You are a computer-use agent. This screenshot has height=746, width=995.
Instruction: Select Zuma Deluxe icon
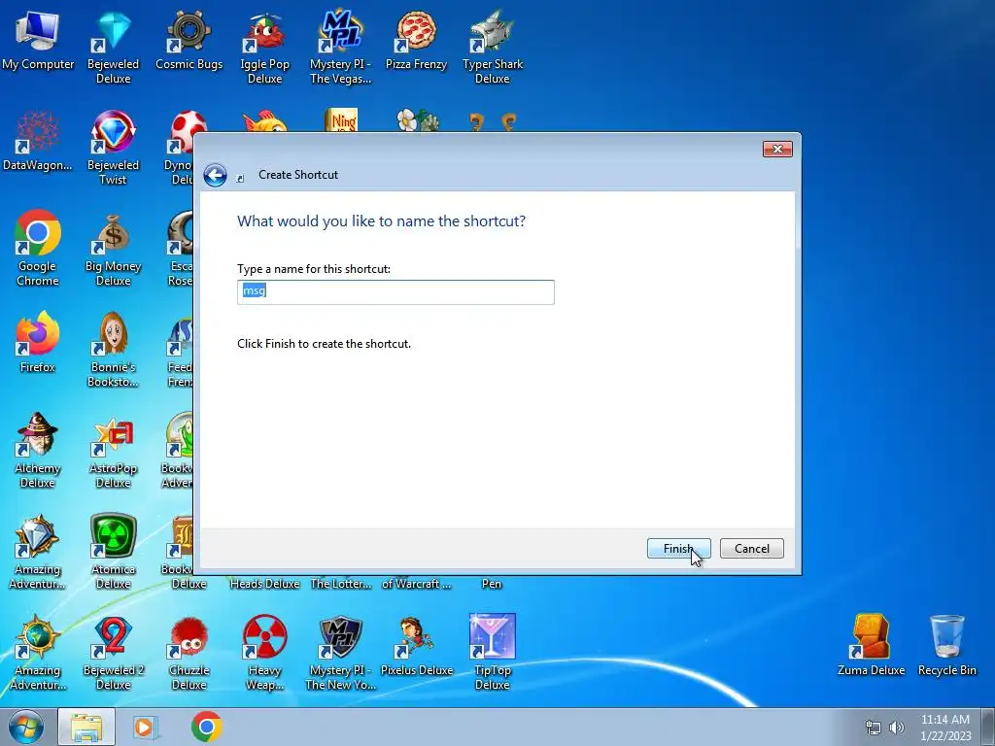click(871, 646)
